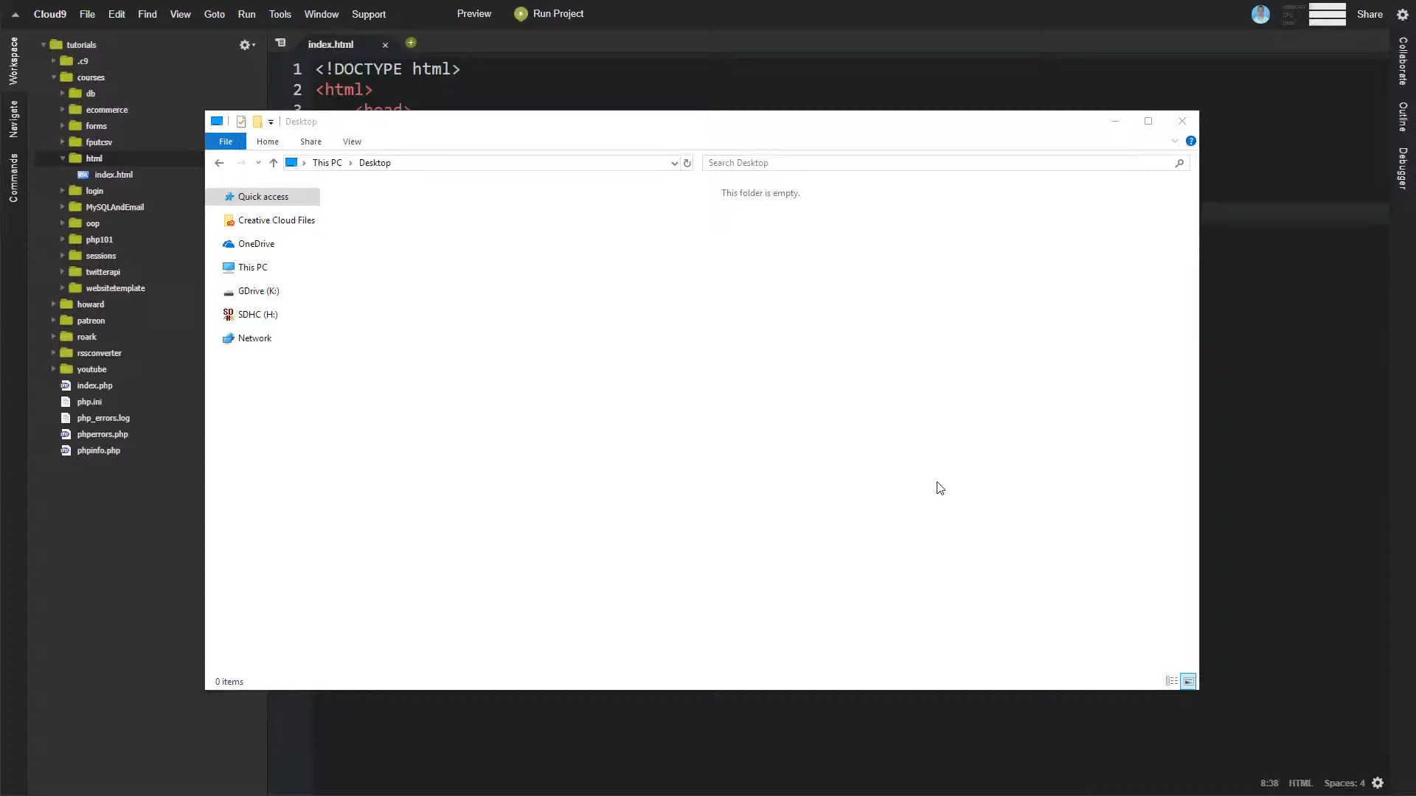Viewport: 1416px width, 796px height.
Task: Expand the ecommerce folder
Action: (x=63, y=110)
